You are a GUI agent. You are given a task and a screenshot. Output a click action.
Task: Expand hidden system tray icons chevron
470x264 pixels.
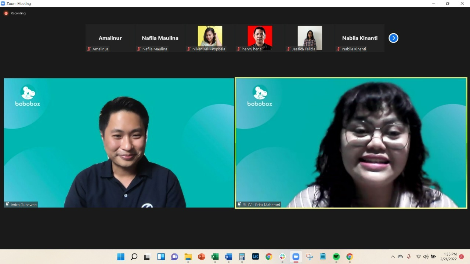pos(393,257)
